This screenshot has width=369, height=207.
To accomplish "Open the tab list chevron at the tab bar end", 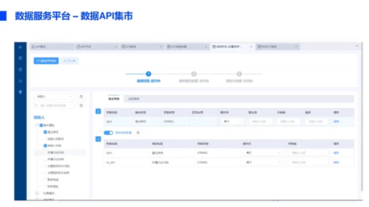I will [357, 46].
